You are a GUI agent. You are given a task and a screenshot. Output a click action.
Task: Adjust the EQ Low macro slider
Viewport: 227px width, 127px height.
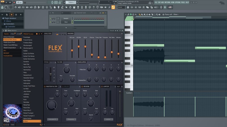(72, 50)
